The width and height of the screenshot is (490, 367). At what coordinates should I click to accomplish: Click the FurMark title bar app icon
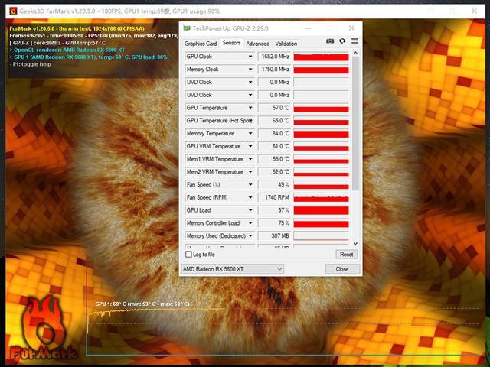(x=13, y=11)
